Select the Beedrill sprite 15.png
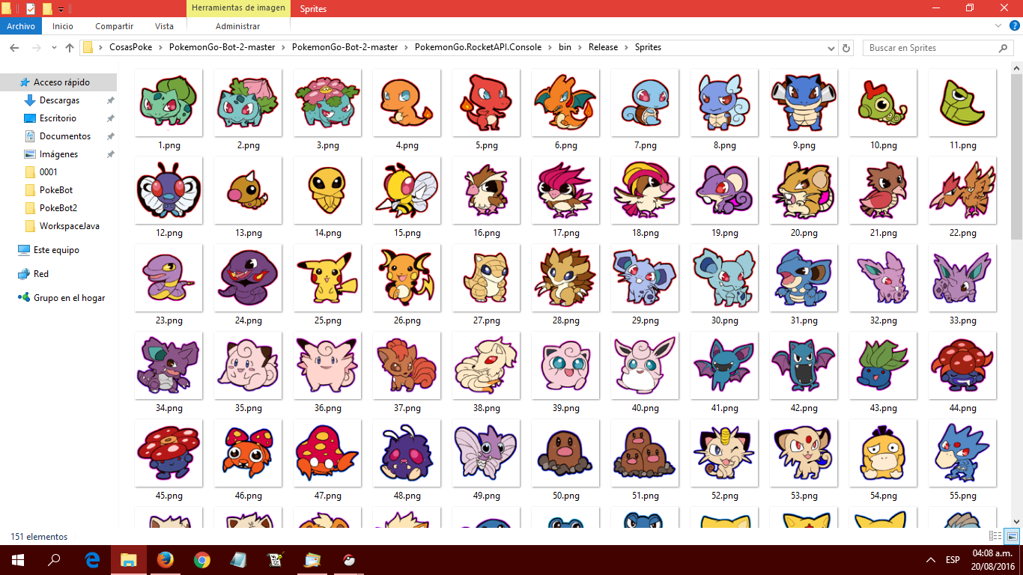The image size is (1023, 575). pos(407,190)
